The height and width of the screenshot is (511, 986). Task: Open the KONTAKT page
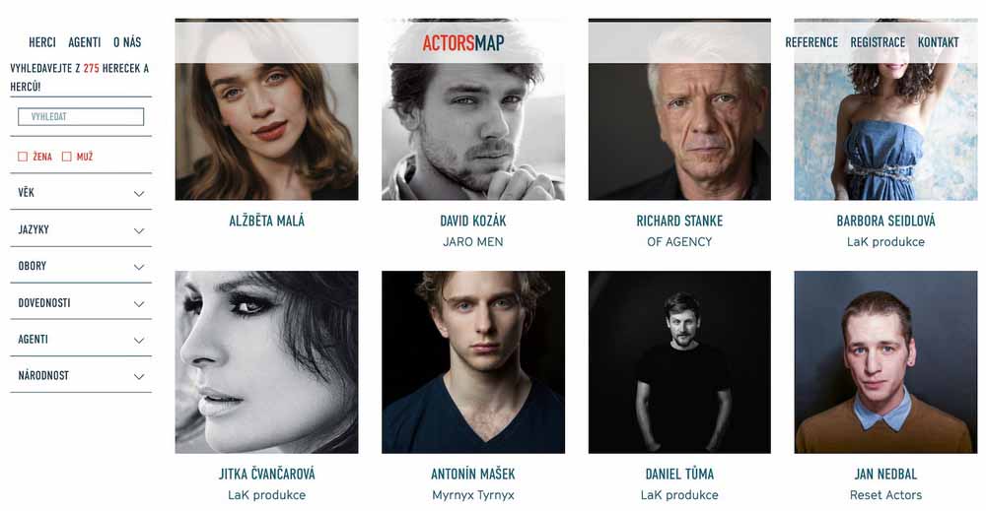(938, 42)
